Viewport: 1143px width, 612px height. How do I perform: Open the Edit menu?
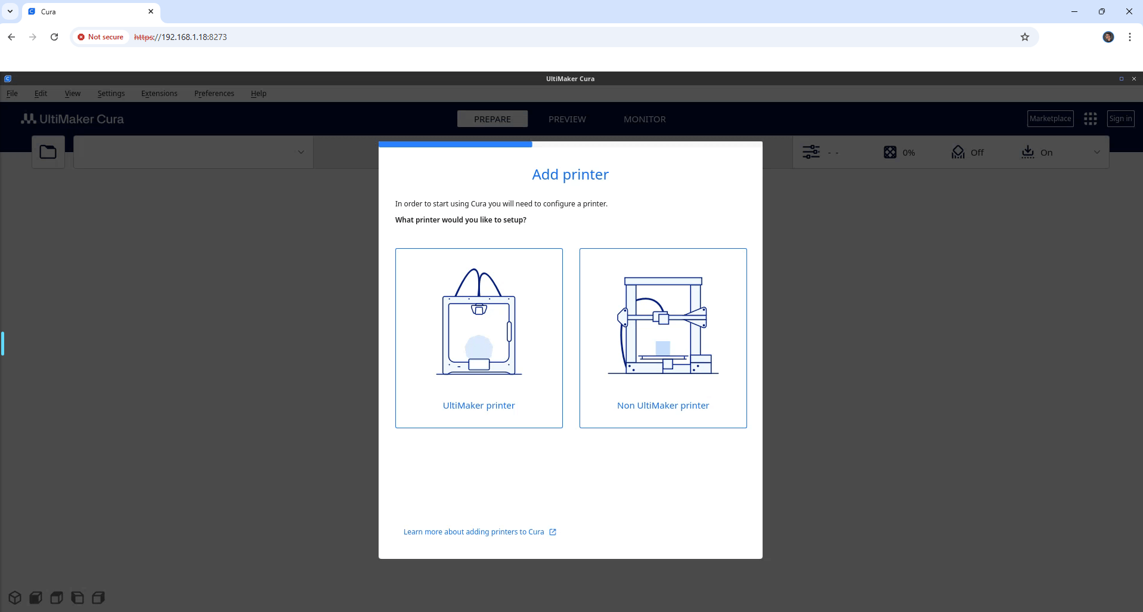click(x=41, y=94)
